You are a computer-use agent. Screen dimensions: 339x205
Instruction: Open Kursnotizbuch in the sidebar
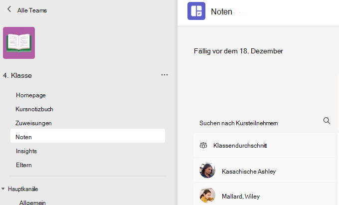pos(34,109)
